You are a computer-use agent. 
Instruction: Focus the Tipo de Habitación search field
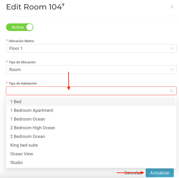[91, 91]
